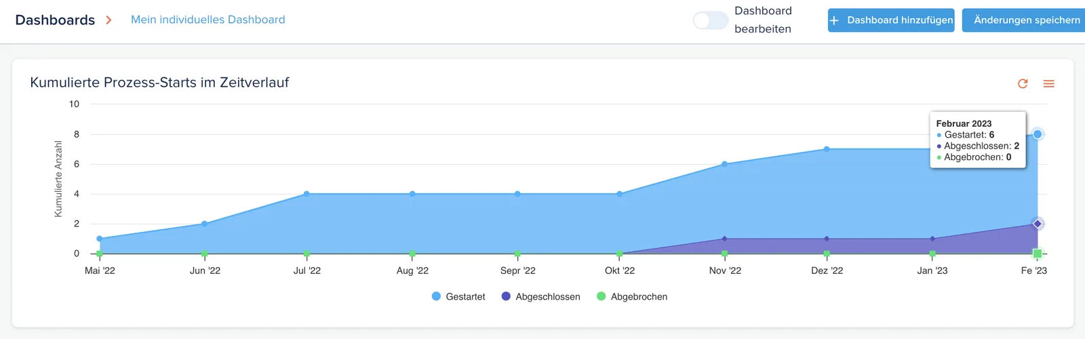Toggle Abgeschlossen series in legend
Image resolution: width=1085 pixels, height=339 pixels.
(540, 296)
